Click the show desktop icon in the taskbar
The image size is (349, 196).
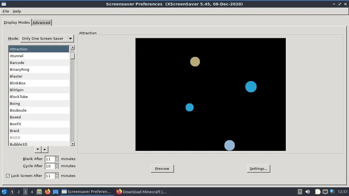pos(56,192)
